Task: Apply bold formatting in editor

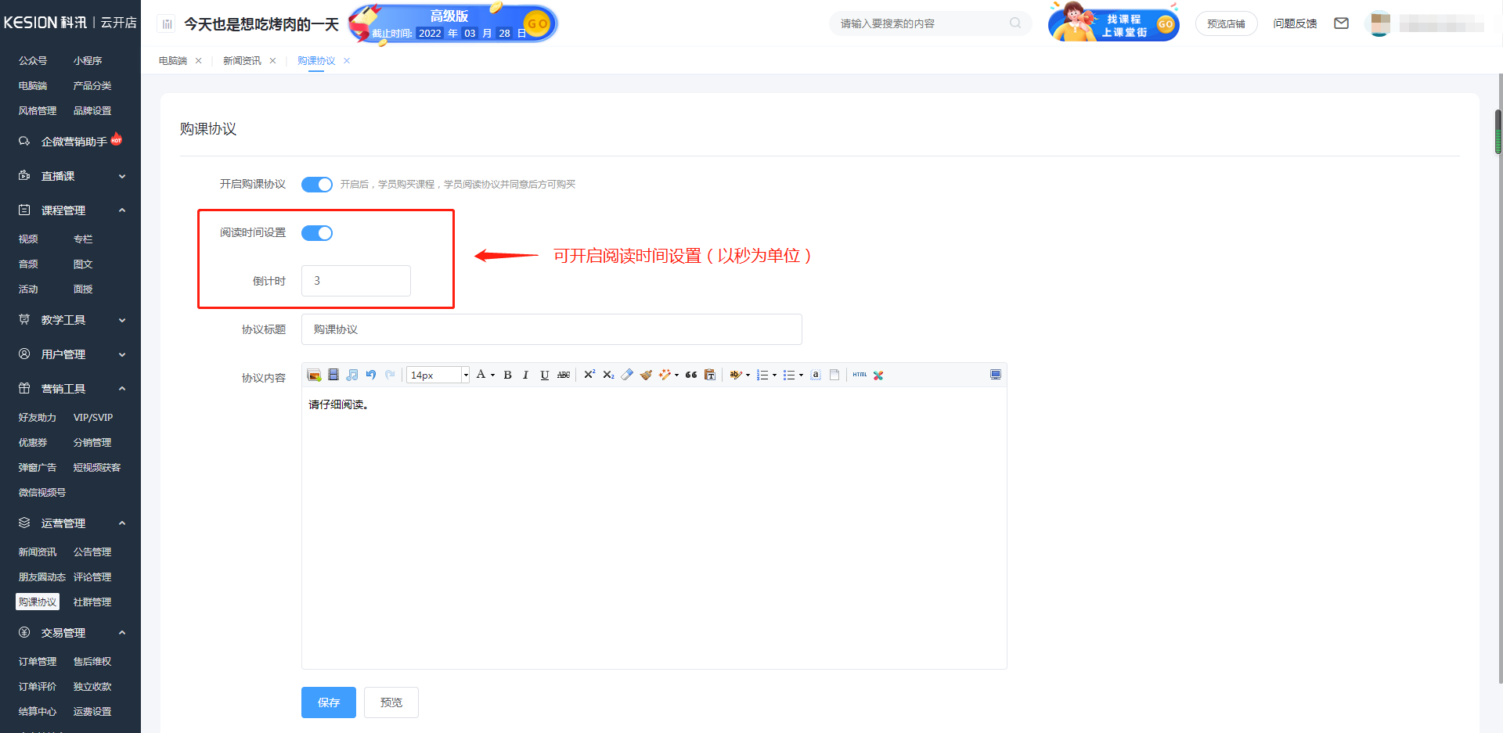Action: click(x=507, y=375)
